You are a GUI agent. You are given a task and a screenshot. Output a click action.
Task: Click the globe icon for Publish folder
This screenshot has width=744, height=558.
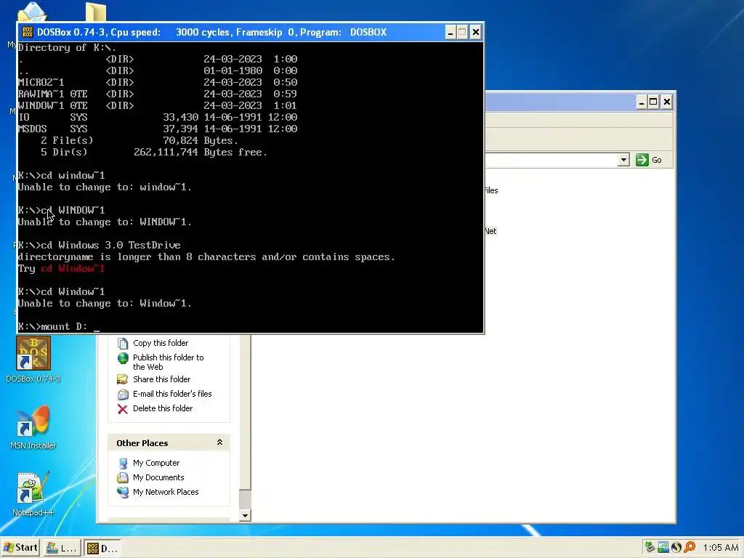point(123,358)
